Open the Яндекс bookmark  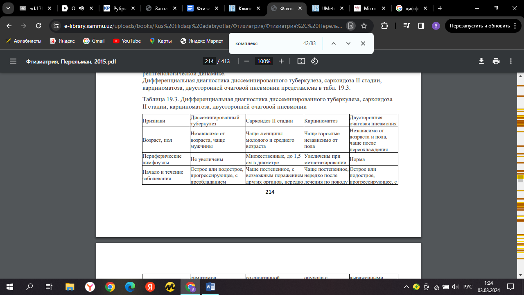tap(63, 41)
